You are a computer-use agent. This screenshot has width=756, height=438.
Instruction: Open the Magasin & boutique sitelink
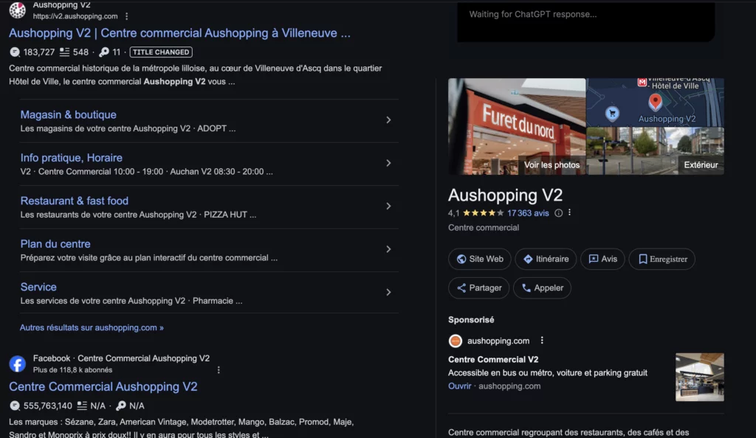(69, 114)
